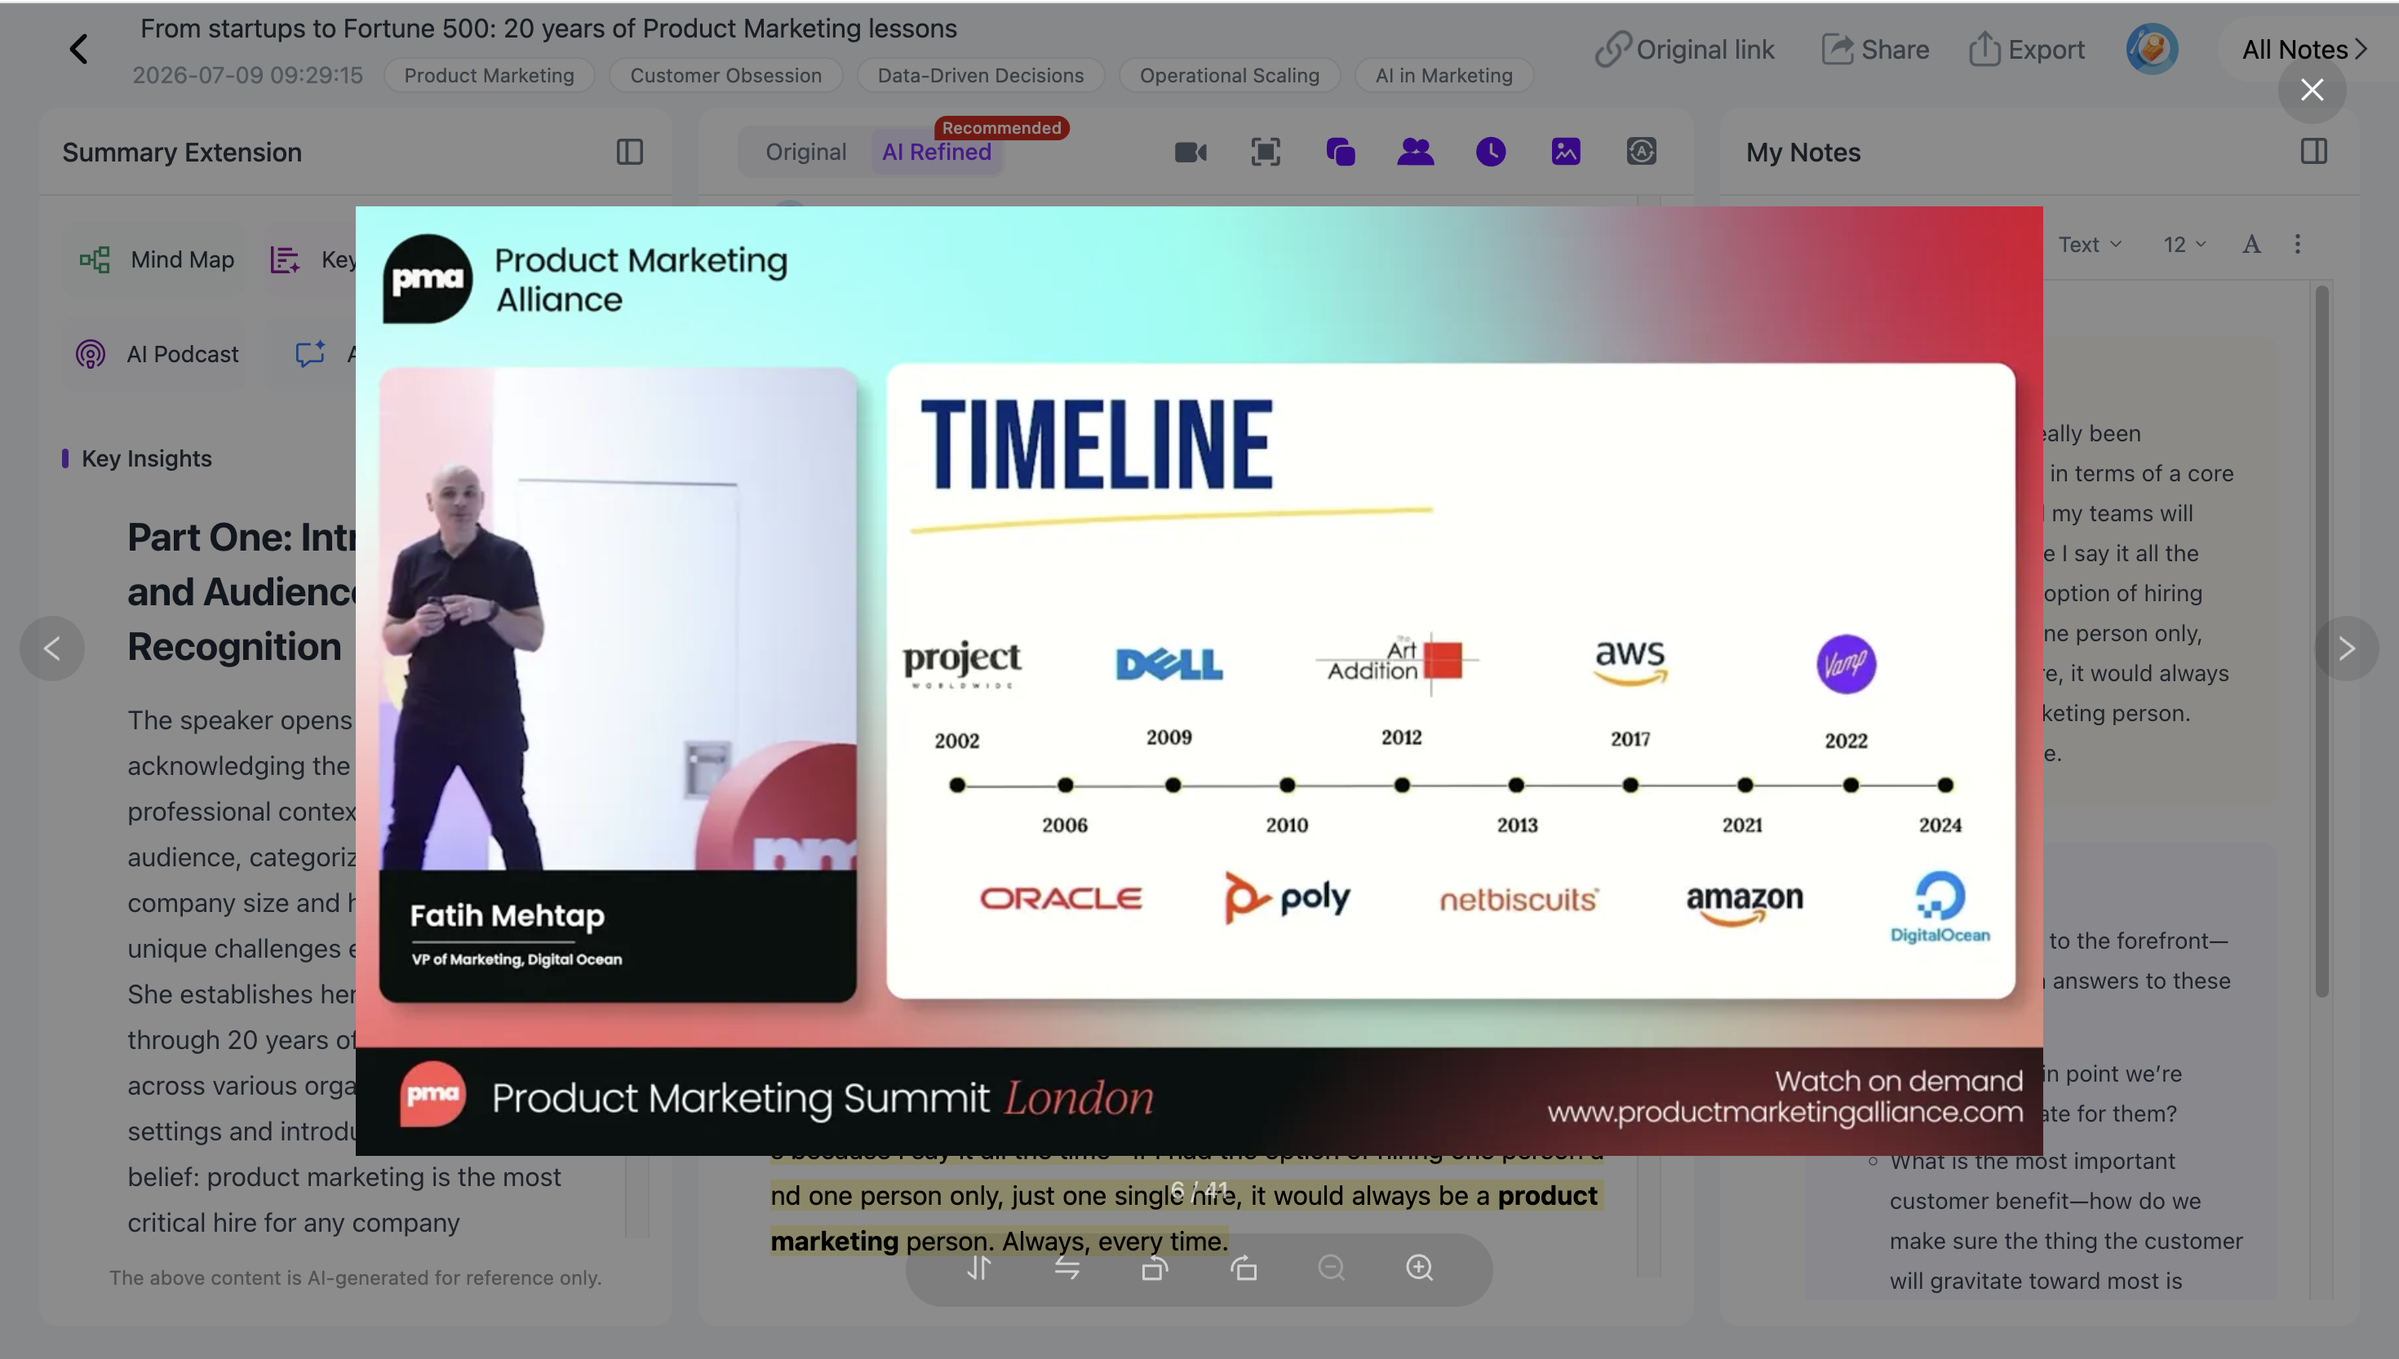Click the focus frame icon in the transcript toolbar

(x=1265, y=153)
